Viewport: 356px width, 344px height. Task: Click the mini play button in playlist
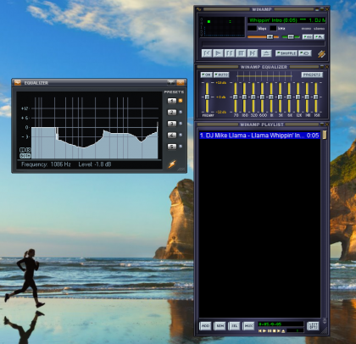(x=264, y=330)
